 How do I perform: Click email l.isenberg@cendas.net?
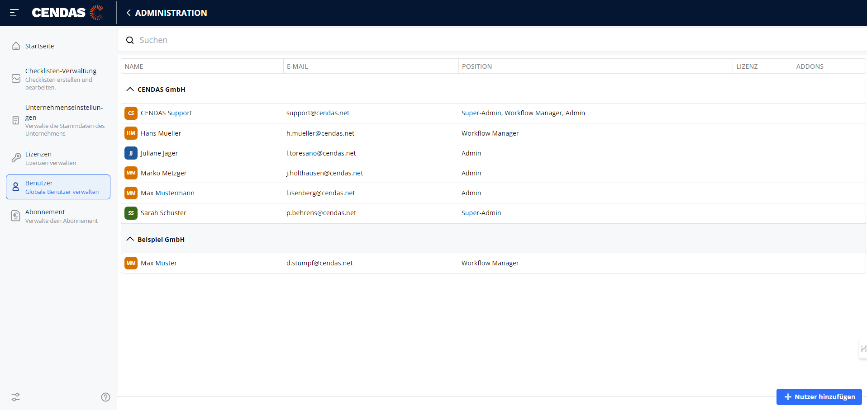320,193
